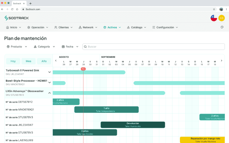Switch timeline to Mes view

tap(29, 61)
